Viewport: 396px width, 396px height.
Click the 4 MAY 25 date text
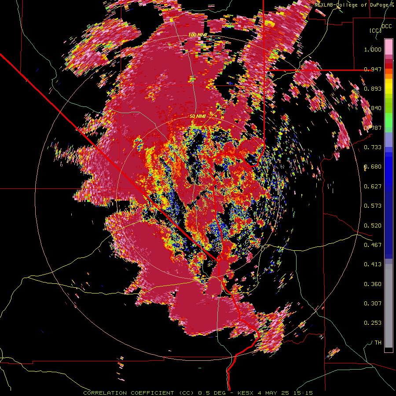274,393
